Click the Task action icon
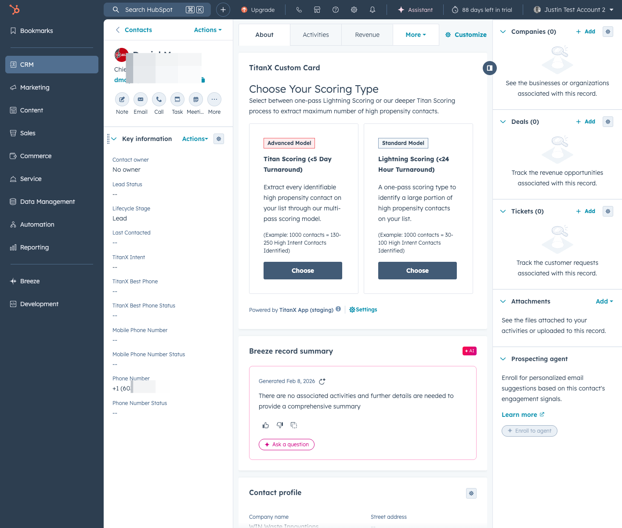The width and height of the screenshot is (622, 528). pos(177,99)
